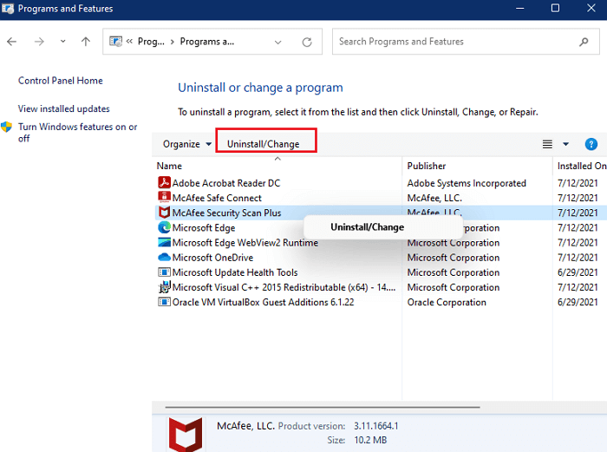Open Control Panel Home link
Viewport: 607px width, 452px height.
[x=61, y=81]
